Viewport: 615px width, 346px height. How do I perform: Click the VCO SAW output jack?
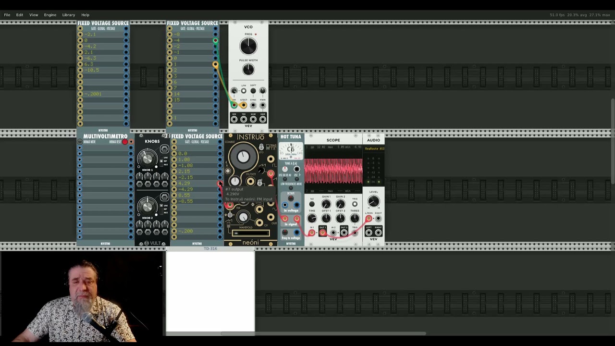coord(253,120)
